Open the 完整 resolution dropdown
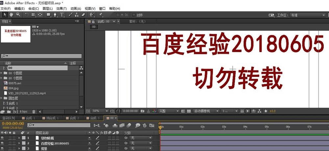Image resolution: width=329 pixels, height=151 pixels. click(169, 111)
